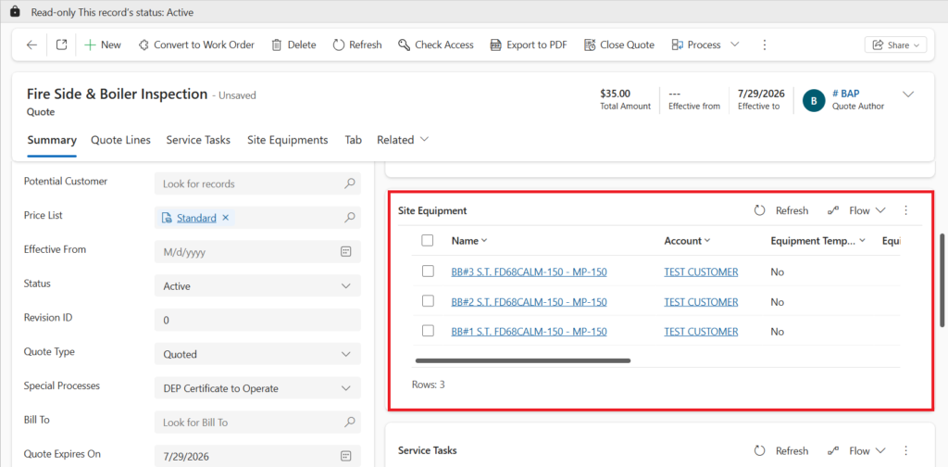The width and height of the screenshot is (948, 467).
Task: Click the Convert to Work Order button
Action: tap(196, 44)
